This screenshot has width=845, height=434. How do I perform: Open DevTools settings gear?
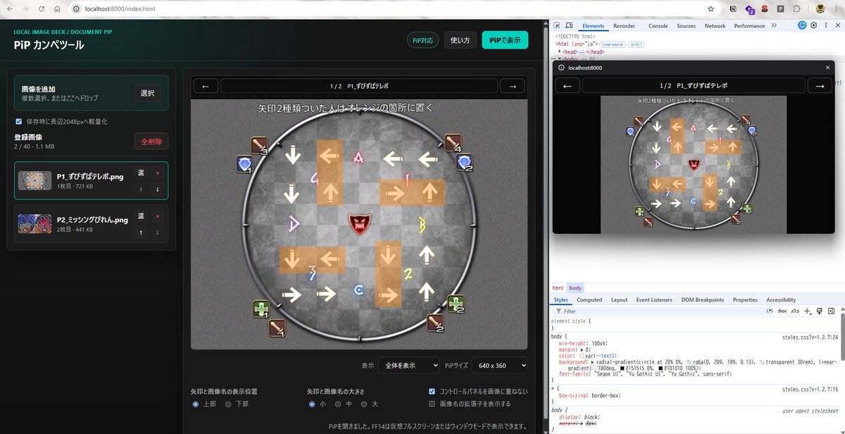point(814,25)
